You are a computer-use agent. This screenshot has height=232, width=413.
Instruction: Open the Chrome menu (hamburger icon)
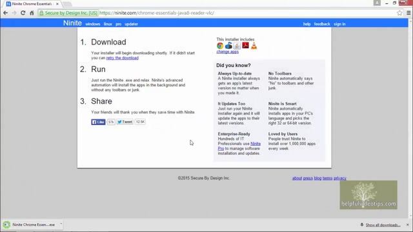pyautogui.click(x=408, y=13)
